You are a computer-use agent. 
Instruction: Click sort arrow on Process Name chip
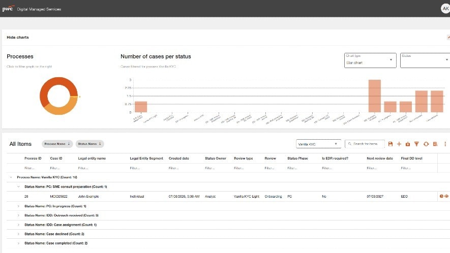(69, 144)
